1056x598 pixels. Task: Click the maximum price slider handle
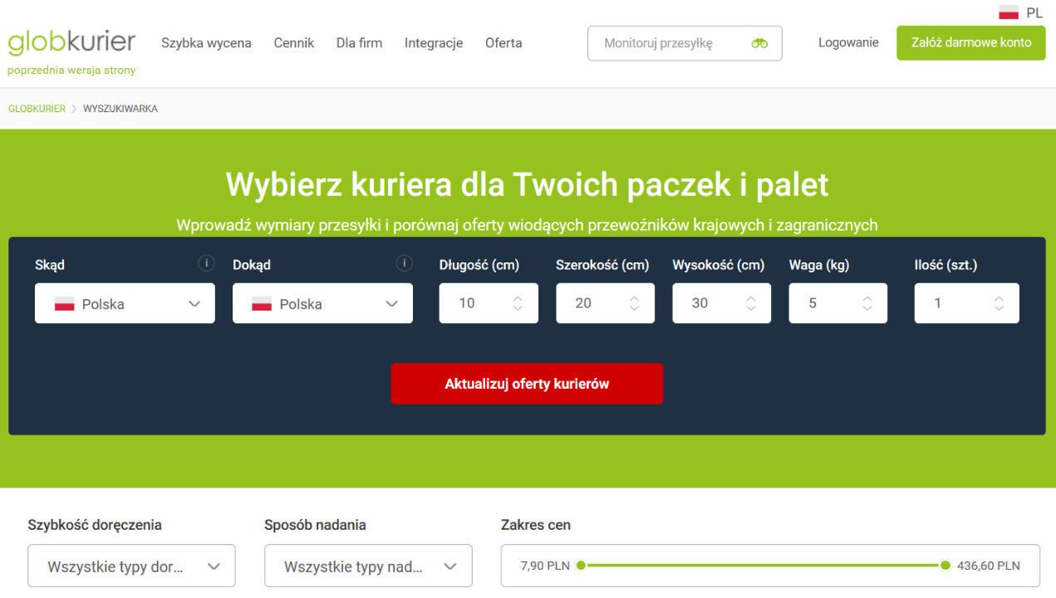[945, 566]
